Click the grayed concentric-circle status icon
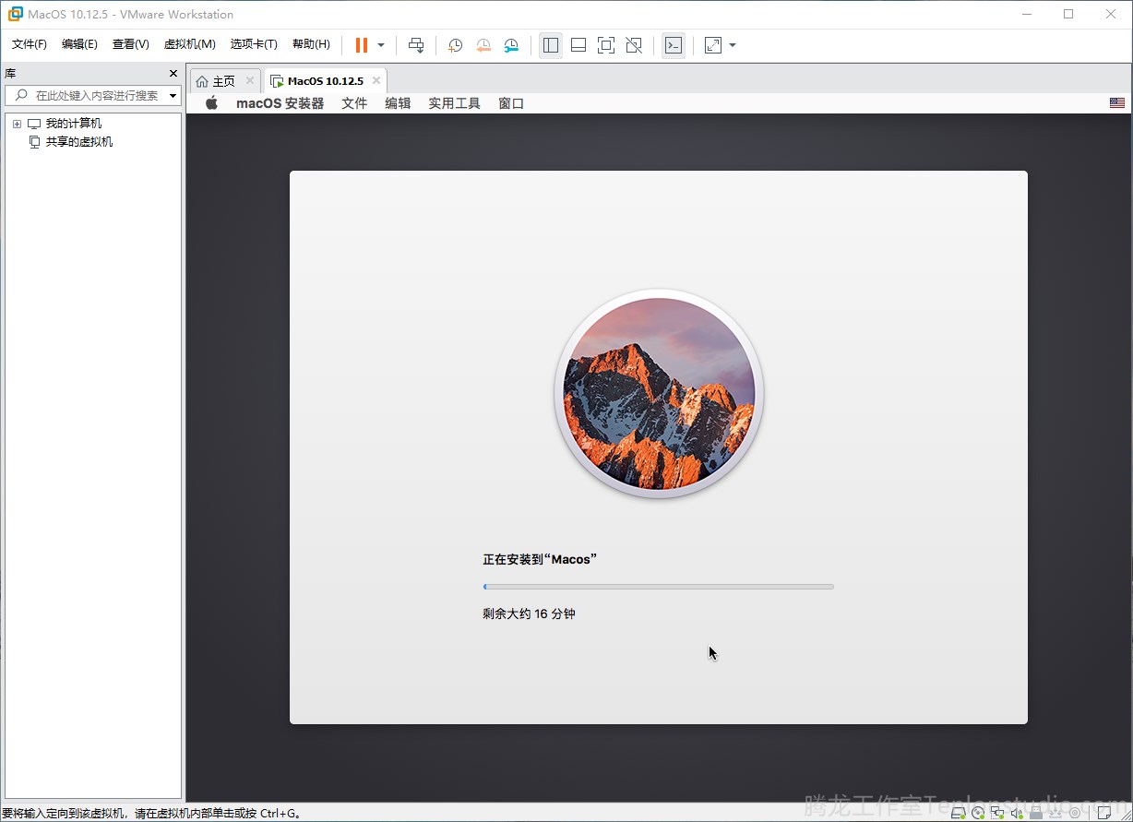This screenshot has width=1133, height=822. click(x=1075, y=813)
